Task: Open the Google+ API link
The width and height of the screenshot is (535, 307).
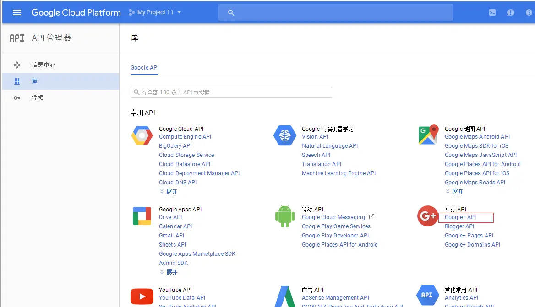Action: [460, 217]
